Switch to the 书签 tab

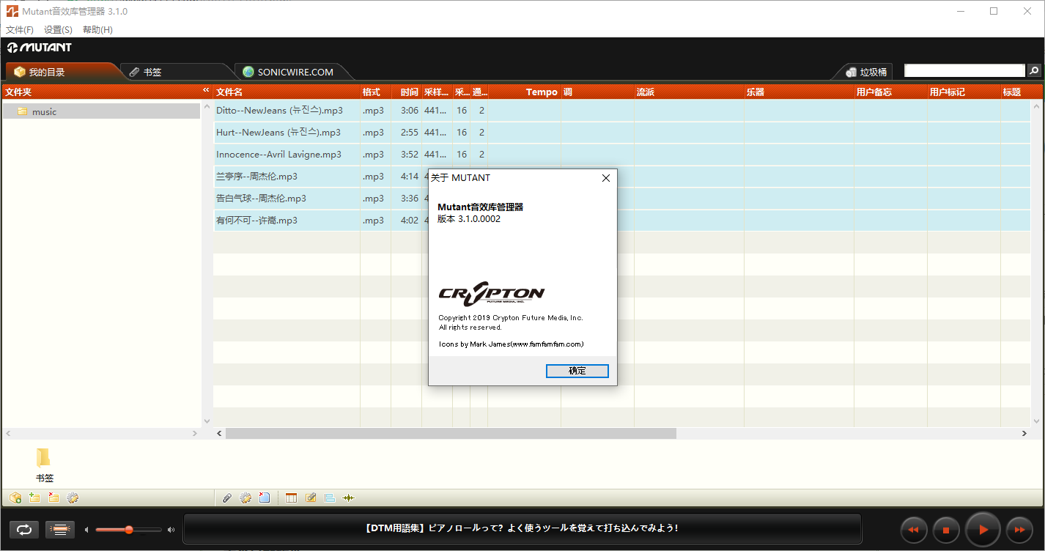coord(176,72)
